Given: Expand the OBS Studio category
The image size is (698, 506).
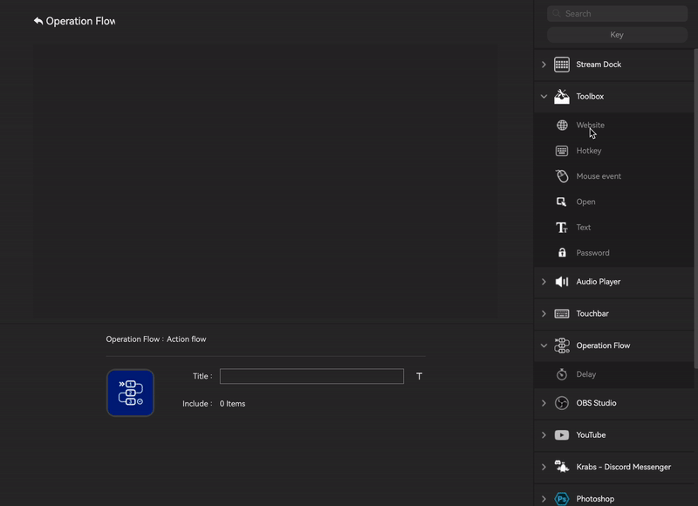Looking at the screenshot, I should pos(544,403).
